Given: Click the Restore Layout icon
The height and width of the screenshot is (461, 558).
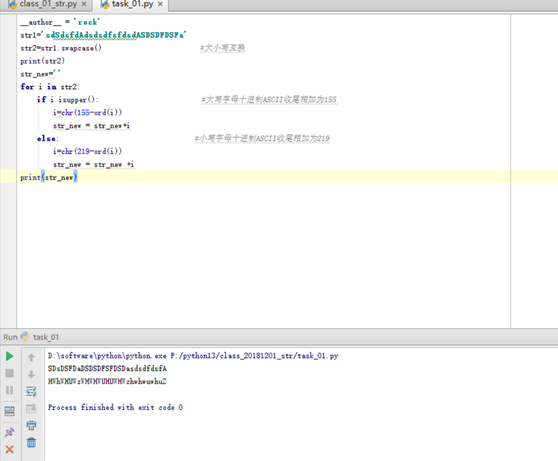Looking at the screenshot, I should (x=9, y=411).
